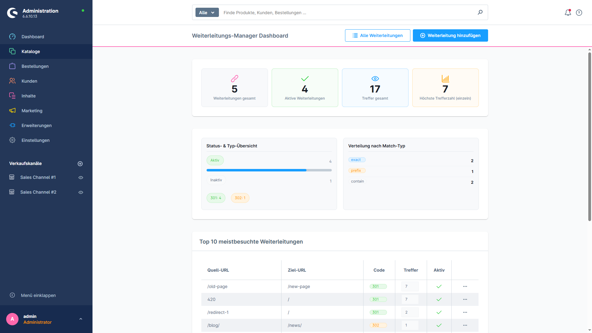Click the search magnifier icon
This screenshot has width=592, height=333.
pyautogui.click(x=480, y=12)
